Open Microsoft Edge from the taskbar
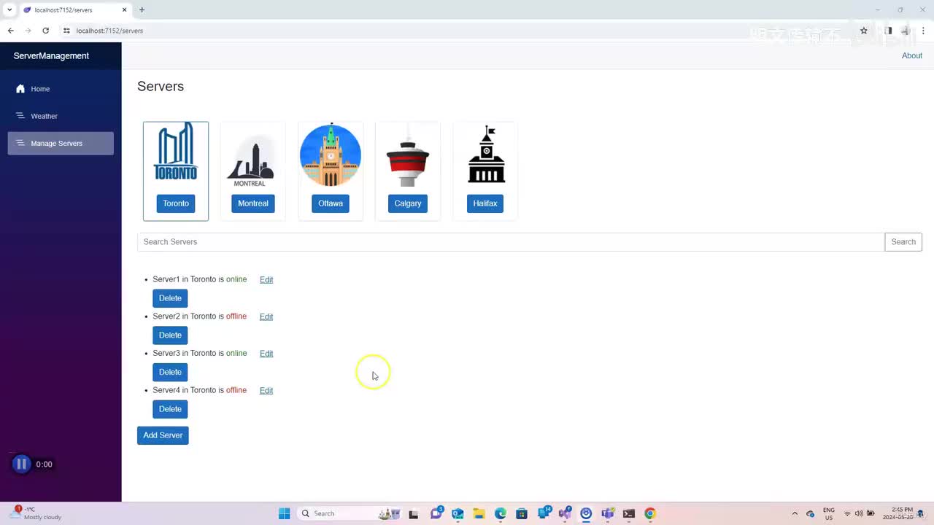The height and width of the screenshot is (525, 934). pos(501,513)
